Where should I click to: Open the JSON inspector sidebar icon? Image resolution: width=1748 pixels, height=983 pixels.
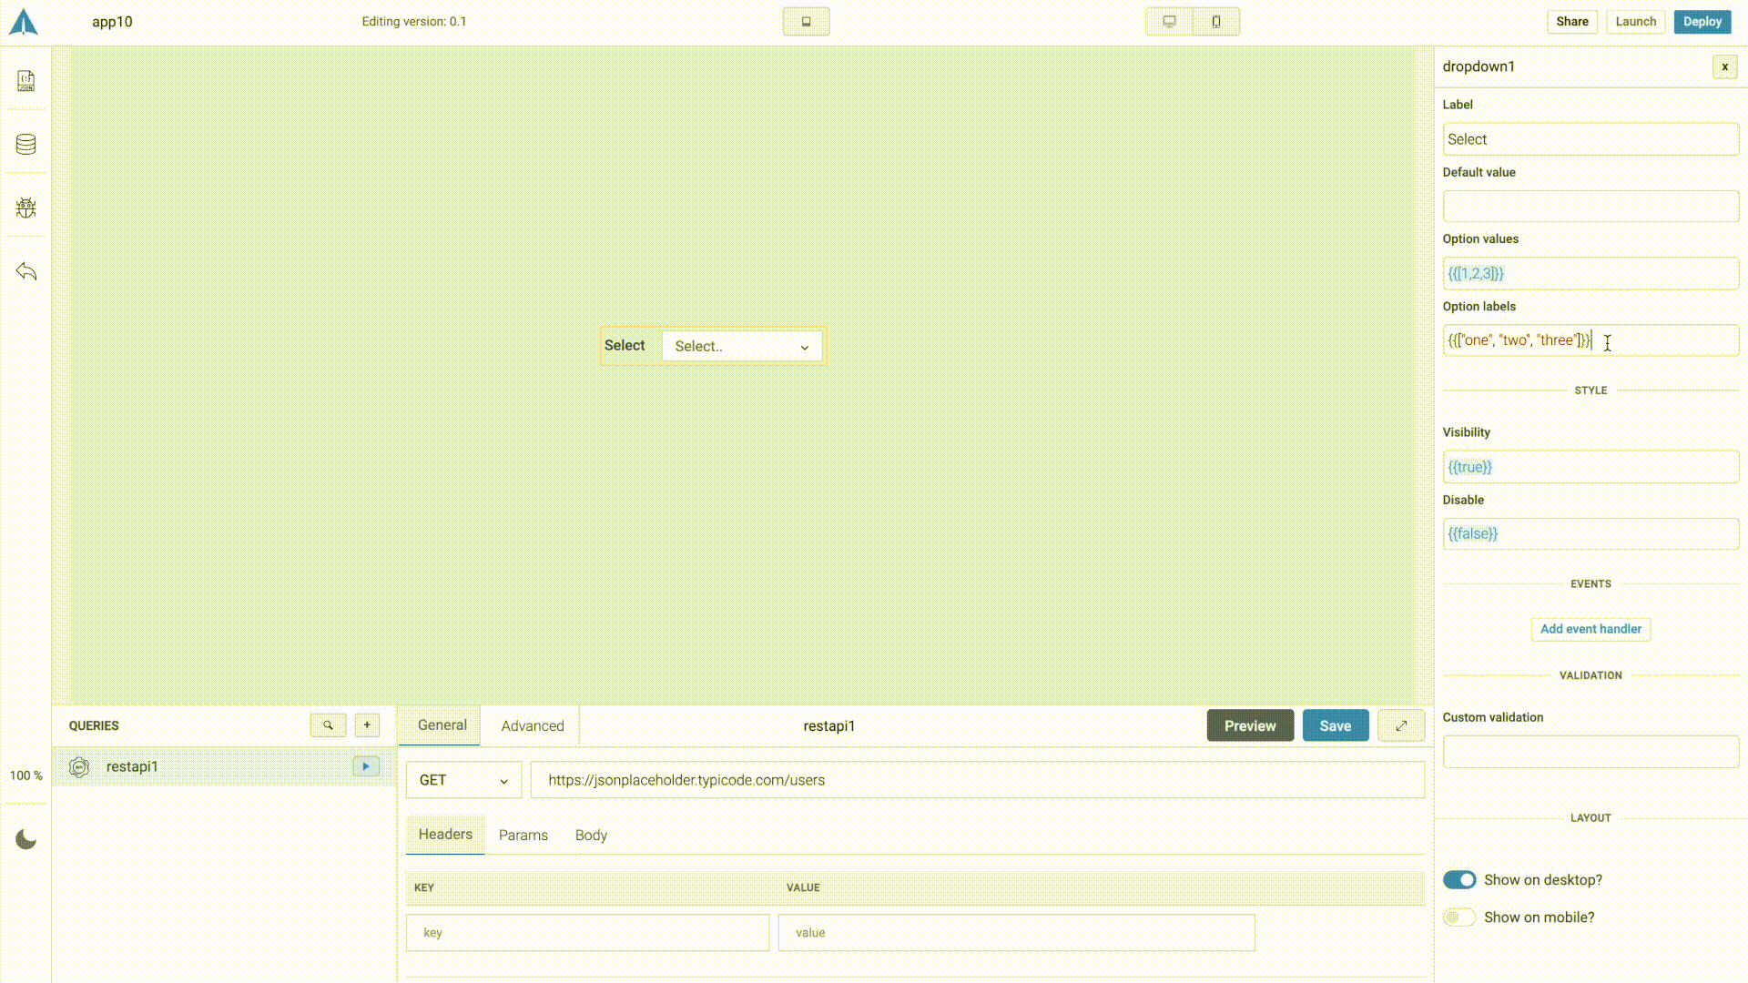click(25, 81)
